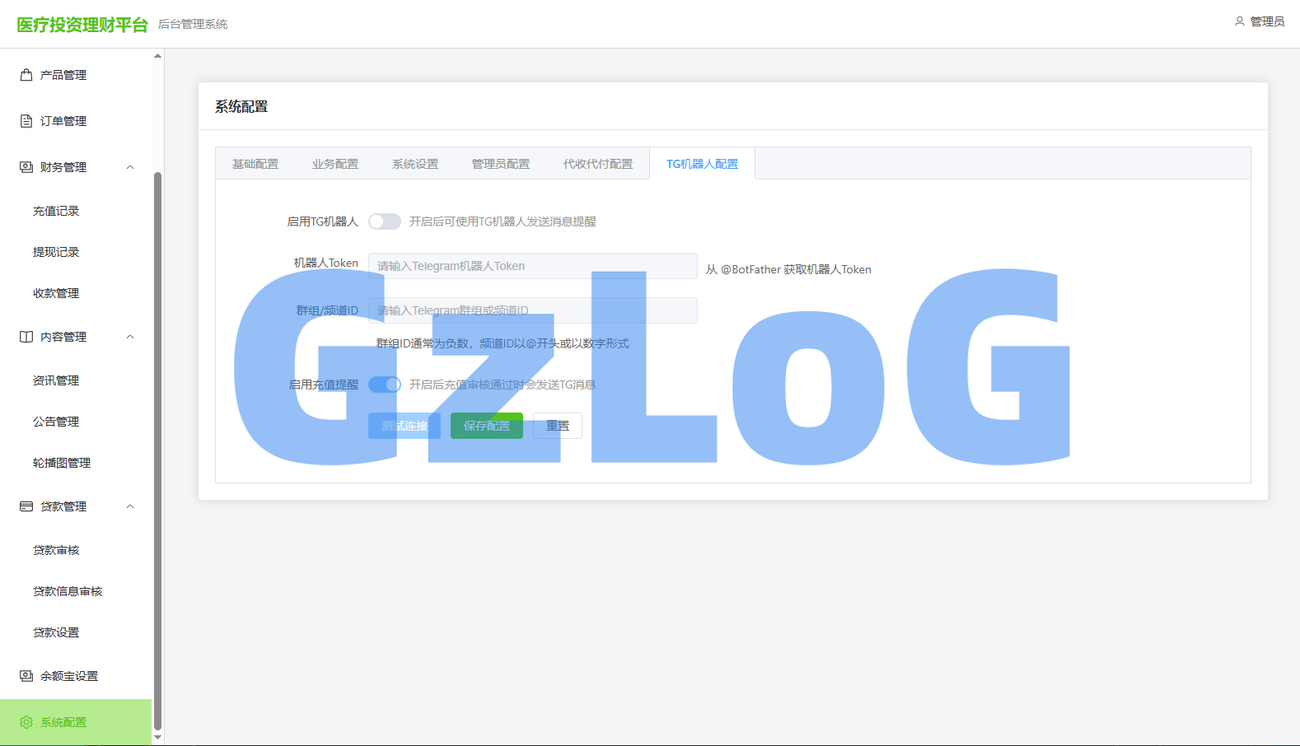Click the 测试连接 button
The height and width of the screenshot is (746, 1300).
click(x=404, y=426)
